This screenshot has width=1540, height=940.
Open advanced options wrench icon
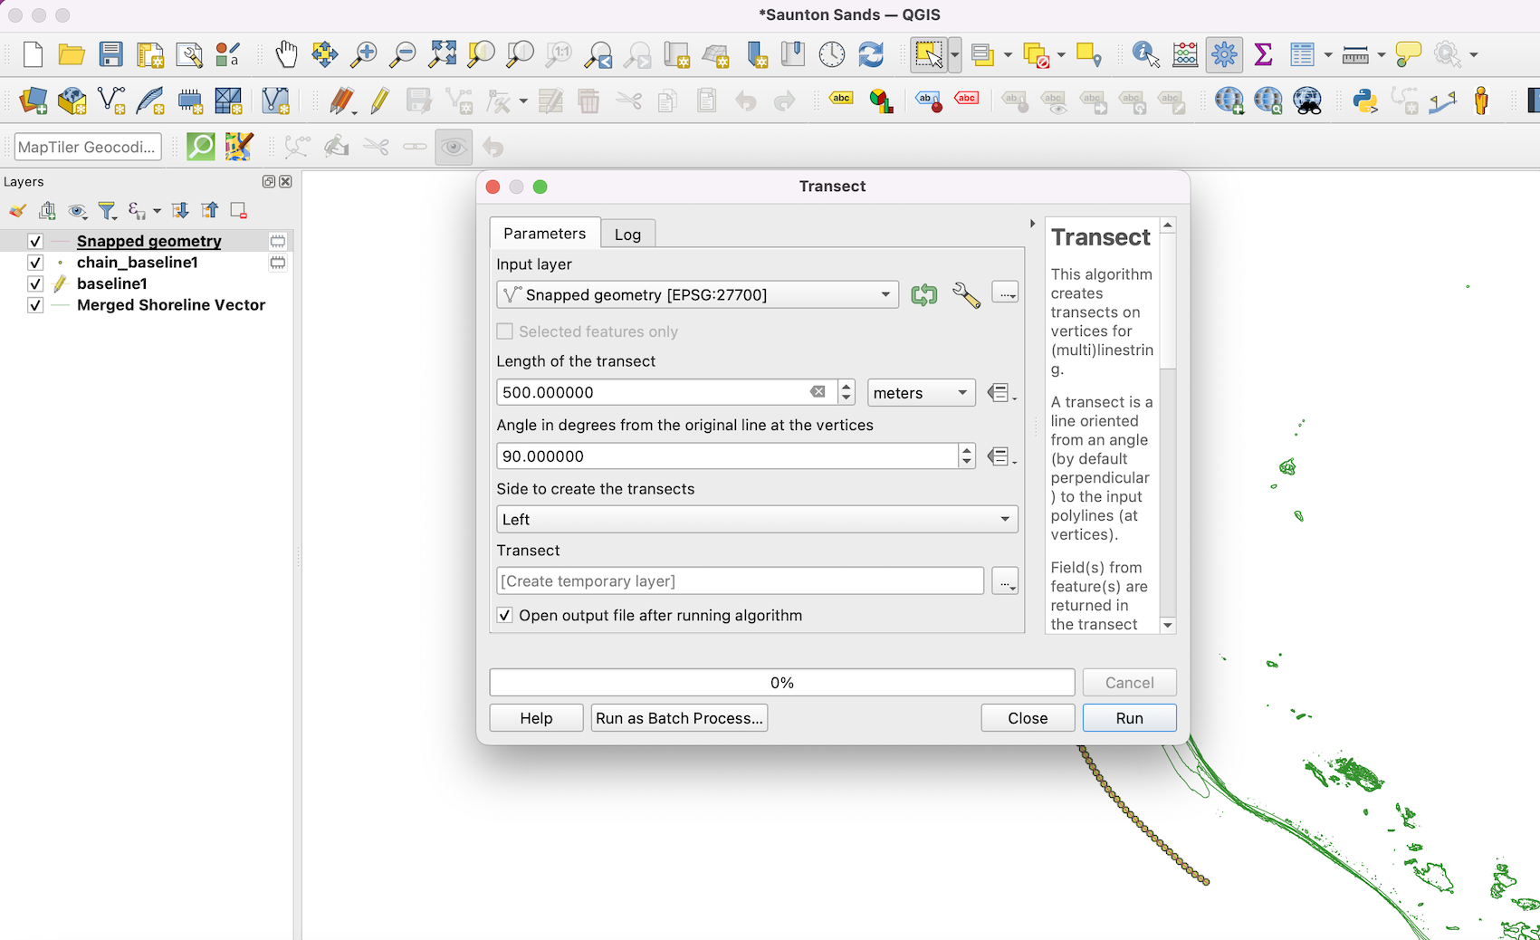tap(966, 295)
